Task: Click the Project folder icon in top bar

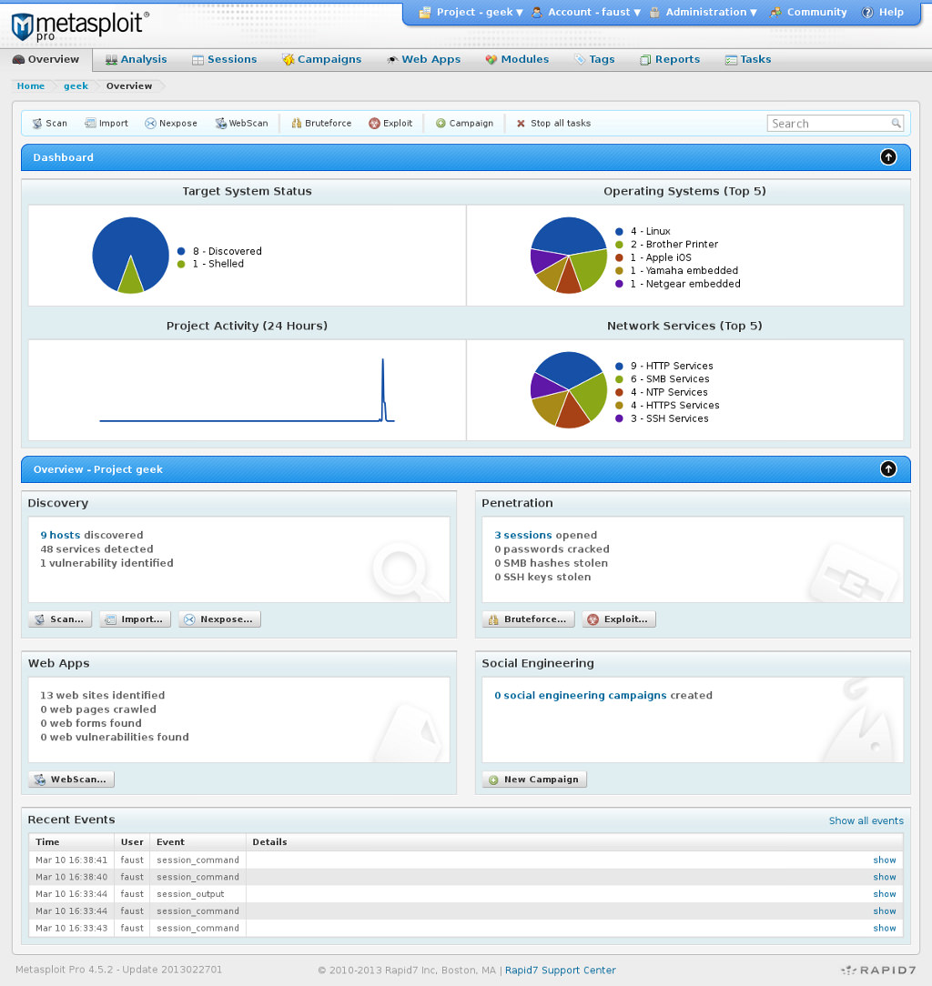Action: pyautogui.click(x=425, y=12)
